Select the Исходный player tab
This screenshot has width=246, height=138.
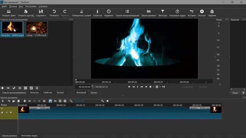[81, 93]
